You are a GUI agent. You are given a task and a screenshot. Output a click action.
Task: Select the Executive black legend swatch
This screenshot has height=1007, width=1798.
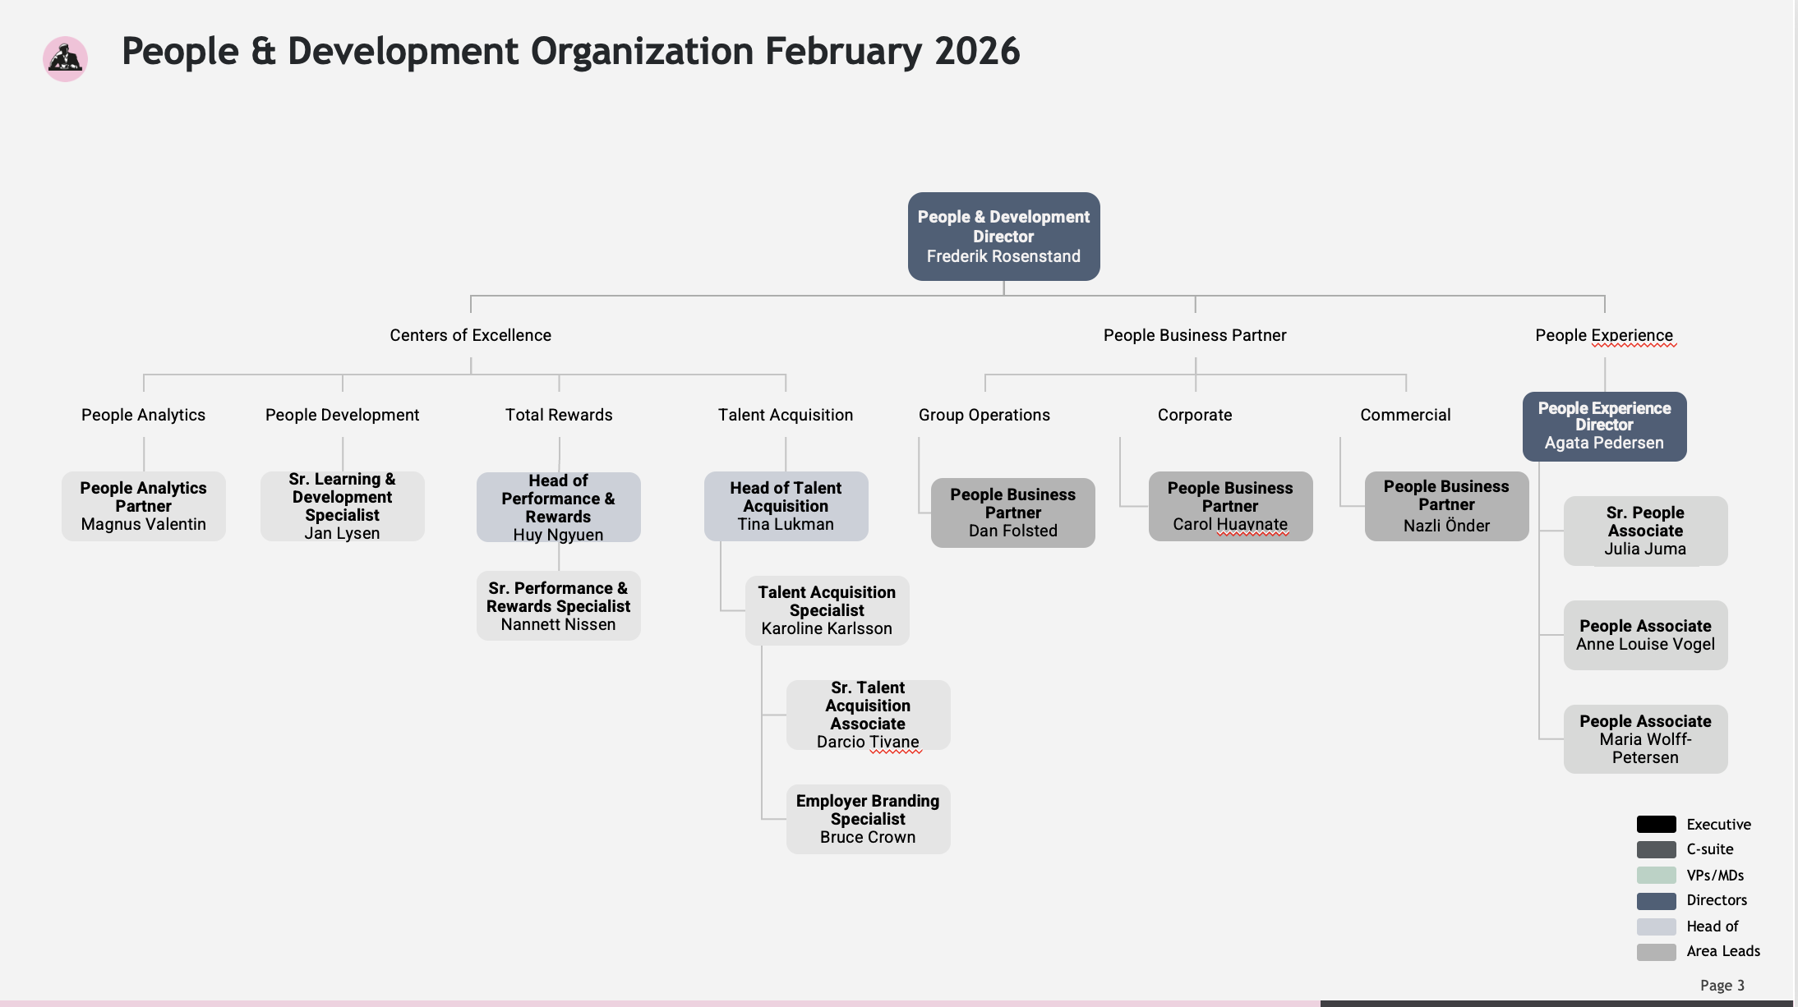[x=1656, y=824]
